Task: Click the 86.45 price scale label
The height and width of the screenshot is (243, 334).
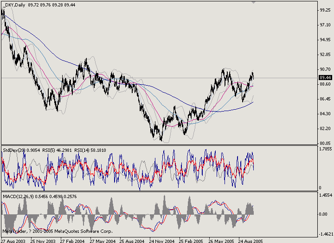Action: click(x=325, y=99)
